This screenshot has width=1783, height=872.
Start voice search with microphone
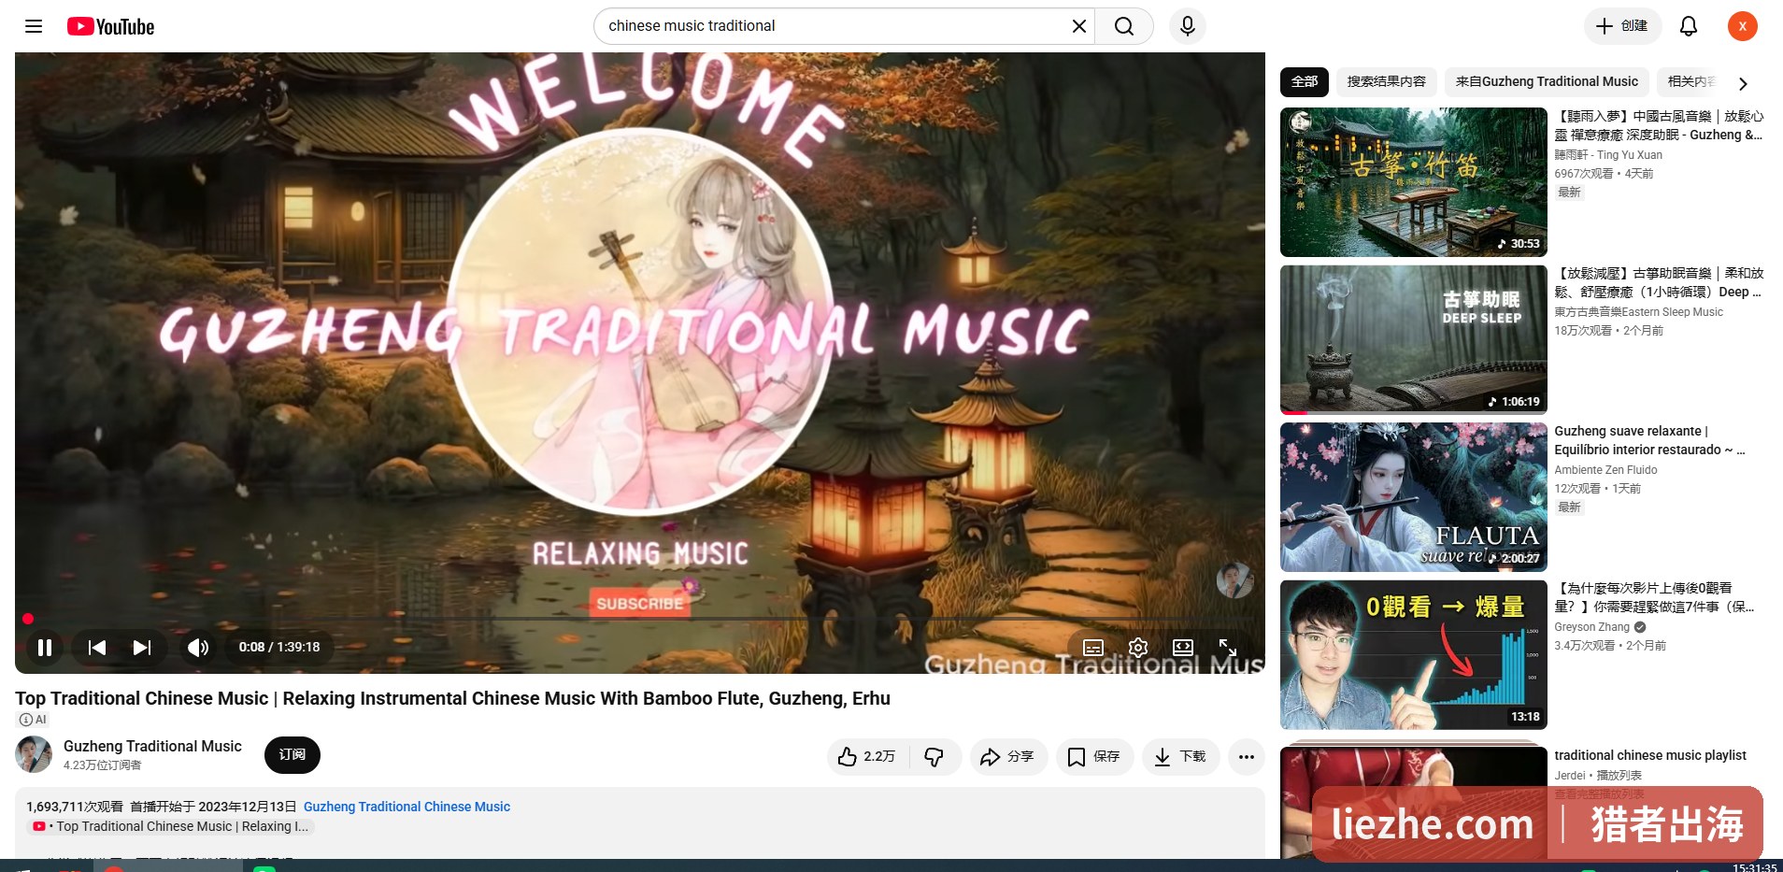[x=1187, y=26]
